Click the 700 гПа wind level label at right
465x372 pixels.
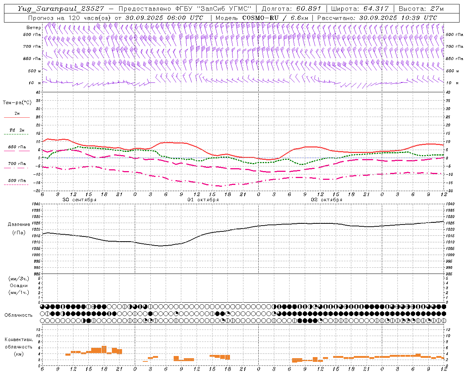coord(454,46)
